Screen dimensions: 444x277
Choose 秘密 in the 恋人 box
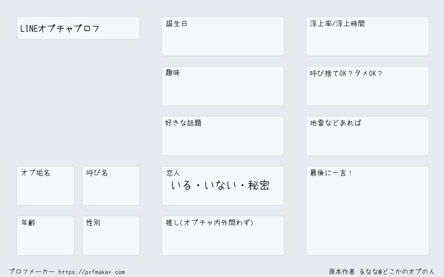click(x=259, y=185)
